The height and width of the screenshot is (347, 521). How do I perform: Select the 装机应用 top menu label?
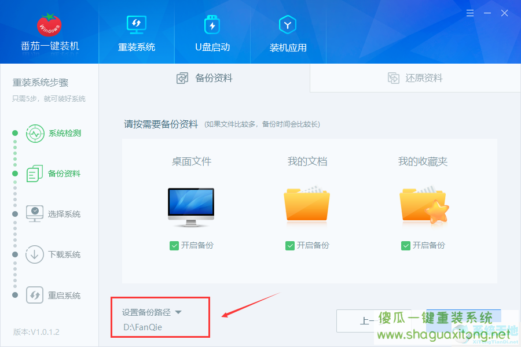[288, 47]
